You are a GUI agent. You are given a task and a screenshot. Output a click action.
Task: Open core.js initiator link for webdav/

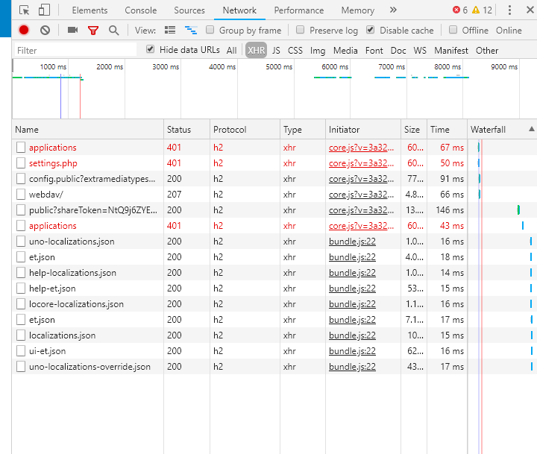point(361,195)
